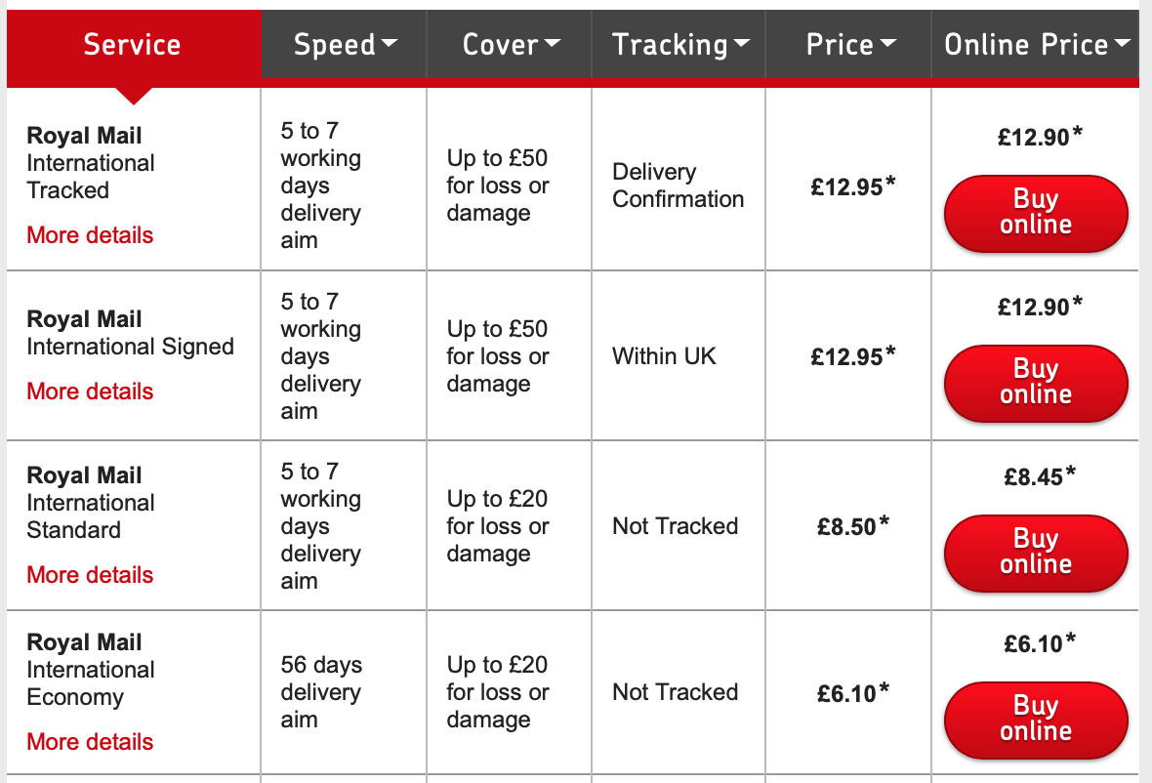Buy International Signed online
This screenshot has width=1152, height=783.
tap(1036, 382)
